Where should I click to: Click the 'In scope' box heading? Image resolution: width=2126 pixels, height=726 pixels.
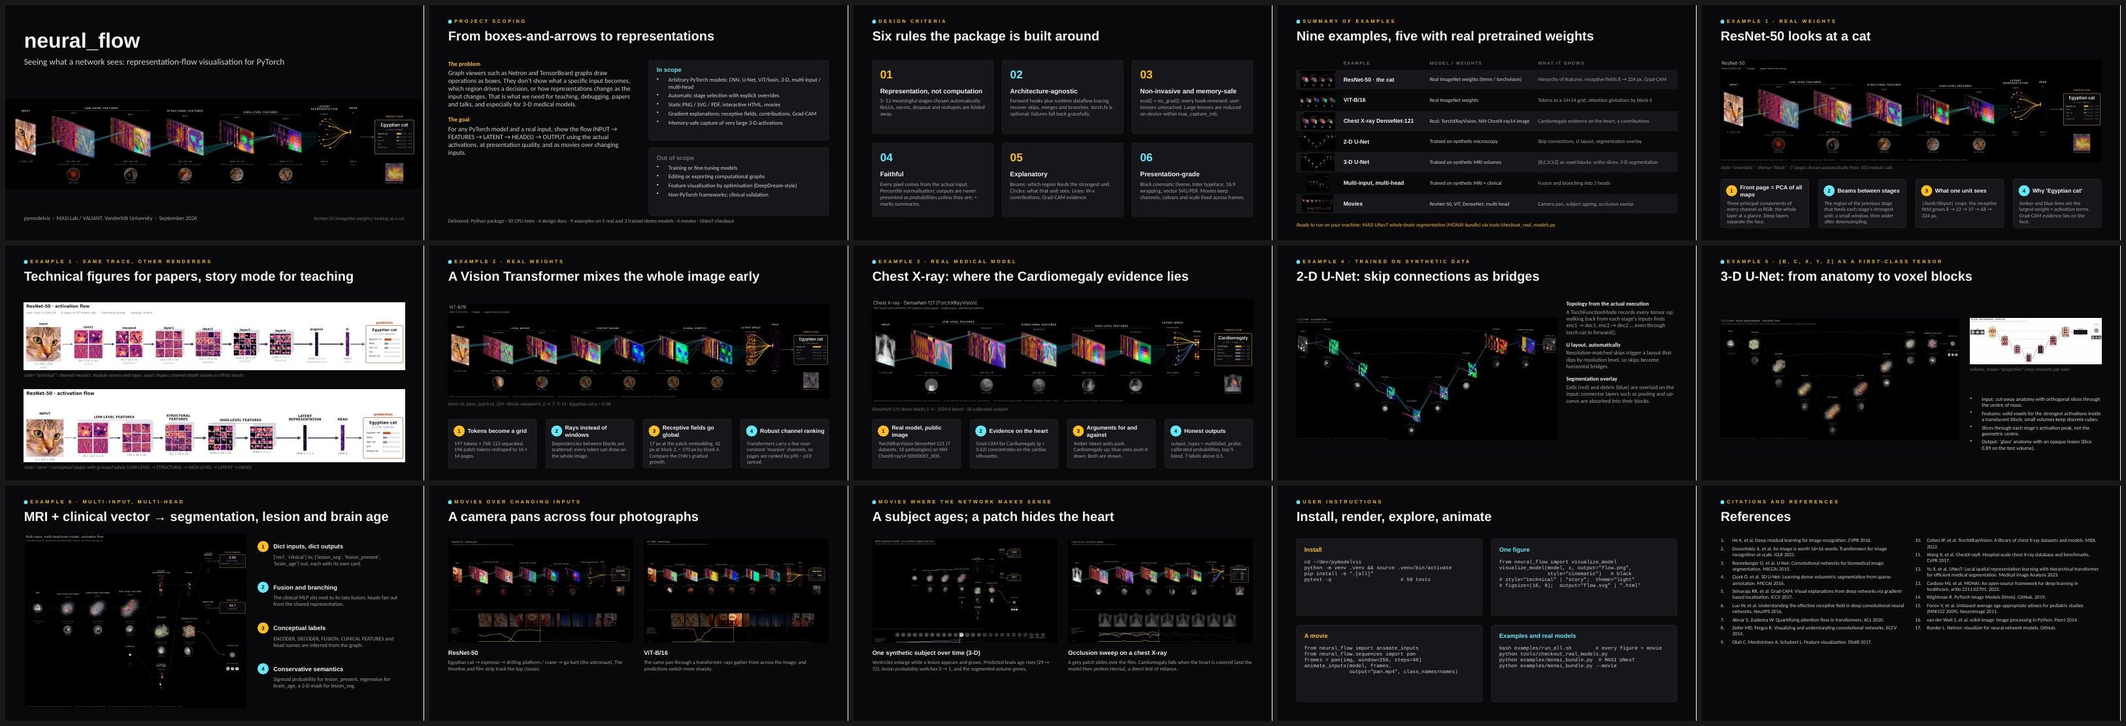pyautogui.click(x=669, y=70)
